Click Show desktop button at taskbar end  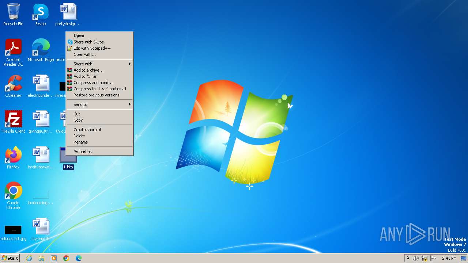[464, 258]
